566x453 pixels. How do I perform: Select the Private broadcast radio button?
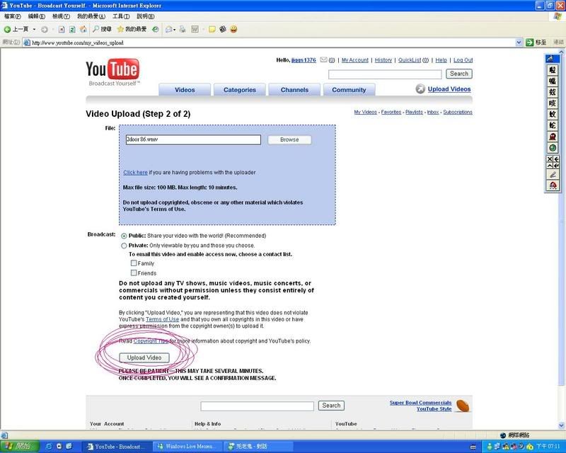click(x=124, y=246)
